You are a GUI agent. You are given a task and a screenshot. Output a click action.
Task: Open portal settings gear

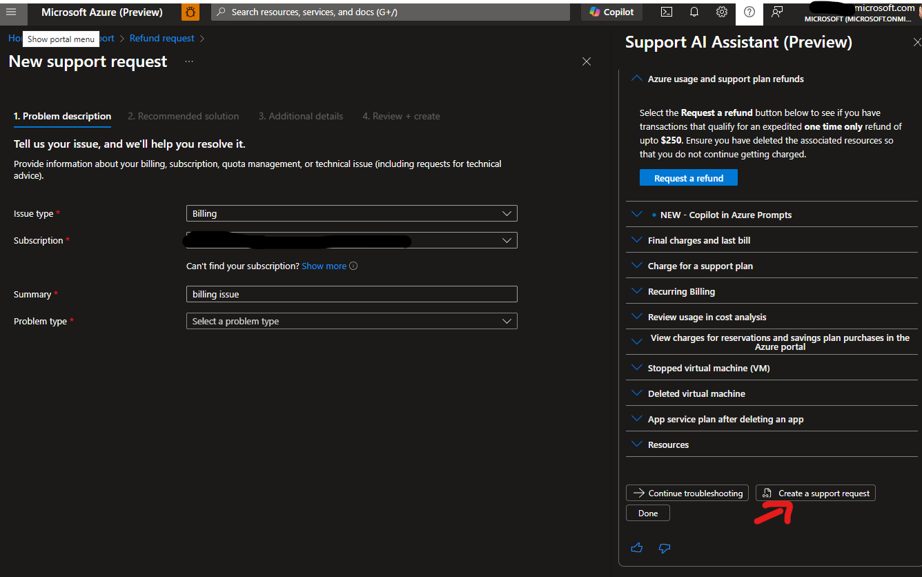pos(722,12)
